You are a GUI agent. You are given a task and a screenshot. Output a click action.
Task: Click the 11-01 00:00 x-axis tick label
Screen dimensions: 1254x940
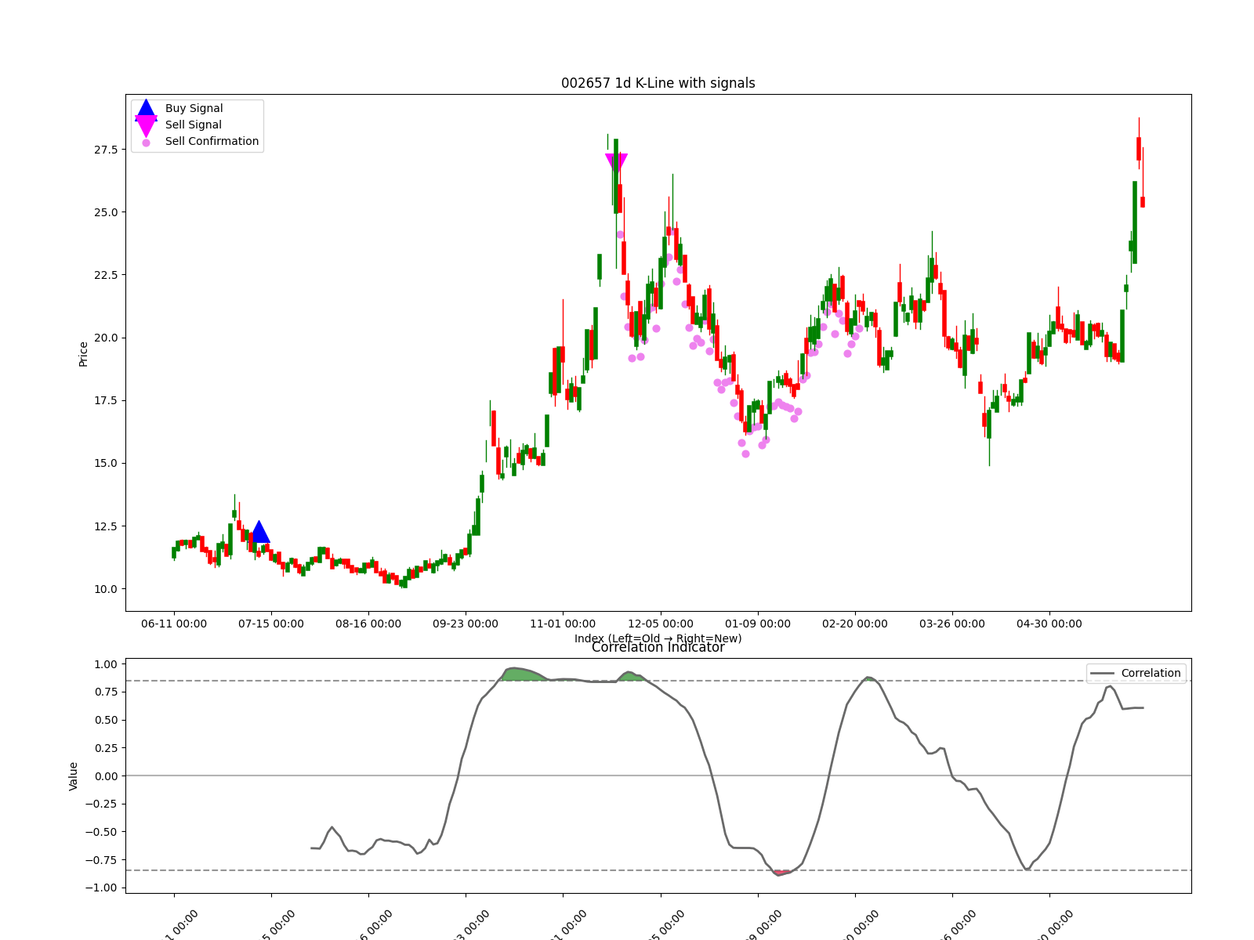coord(563,624)
